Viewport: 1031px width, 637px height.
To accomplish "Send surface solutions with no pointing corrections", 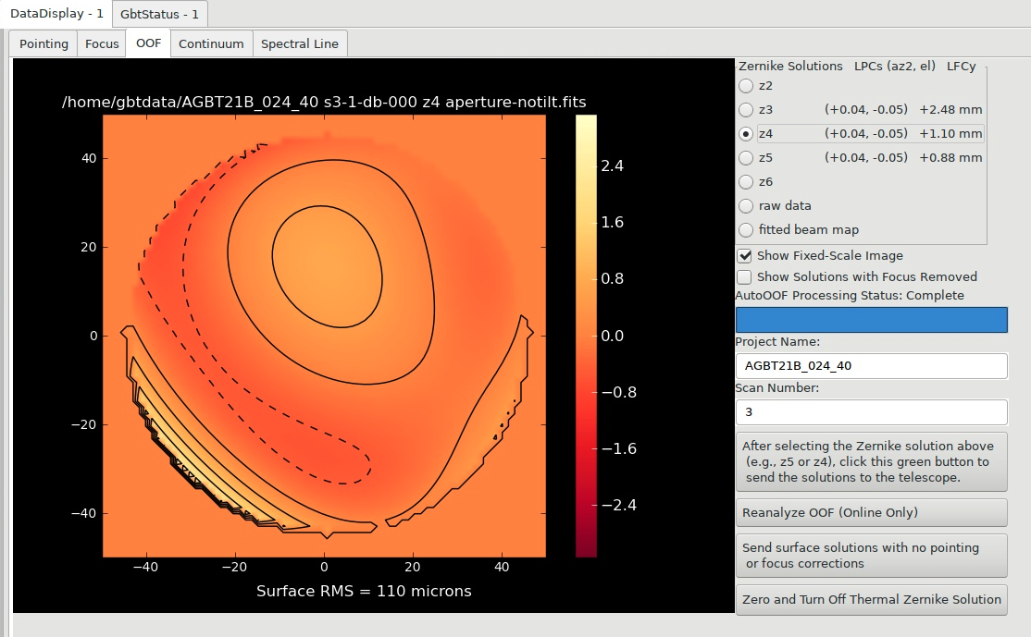I will point(871,556).
